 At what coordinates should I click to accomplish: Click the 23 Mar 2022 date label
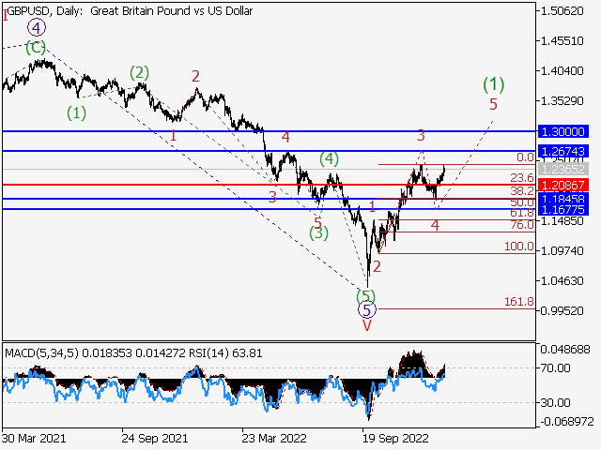click(x=274, y=439)
